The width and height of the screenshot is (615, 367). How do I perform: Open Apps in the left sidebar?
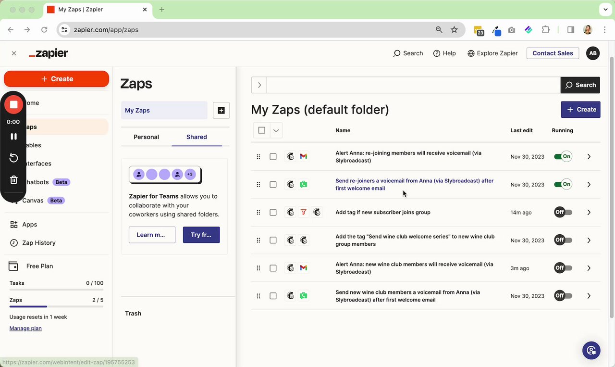29,225
